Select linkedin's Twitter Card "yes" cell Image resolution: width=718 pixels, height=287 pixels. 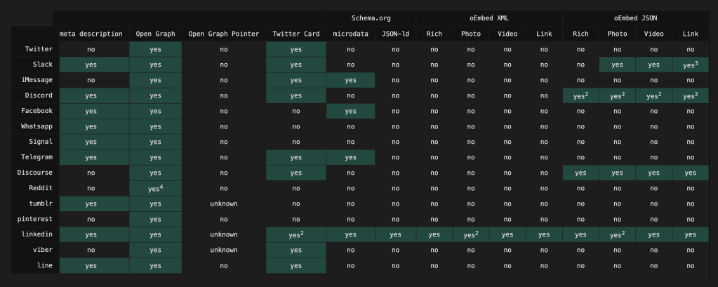click(x=295, y=234)
